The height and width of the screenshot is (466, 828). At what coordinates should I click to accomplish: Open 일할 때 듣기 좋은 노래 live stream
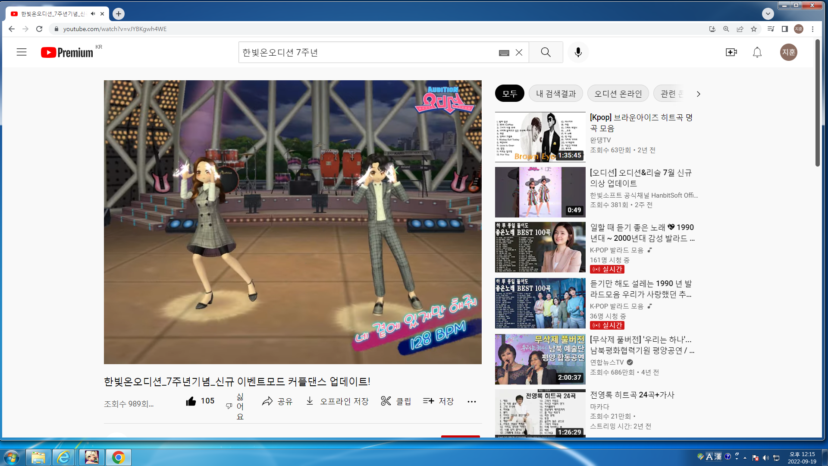642,233
